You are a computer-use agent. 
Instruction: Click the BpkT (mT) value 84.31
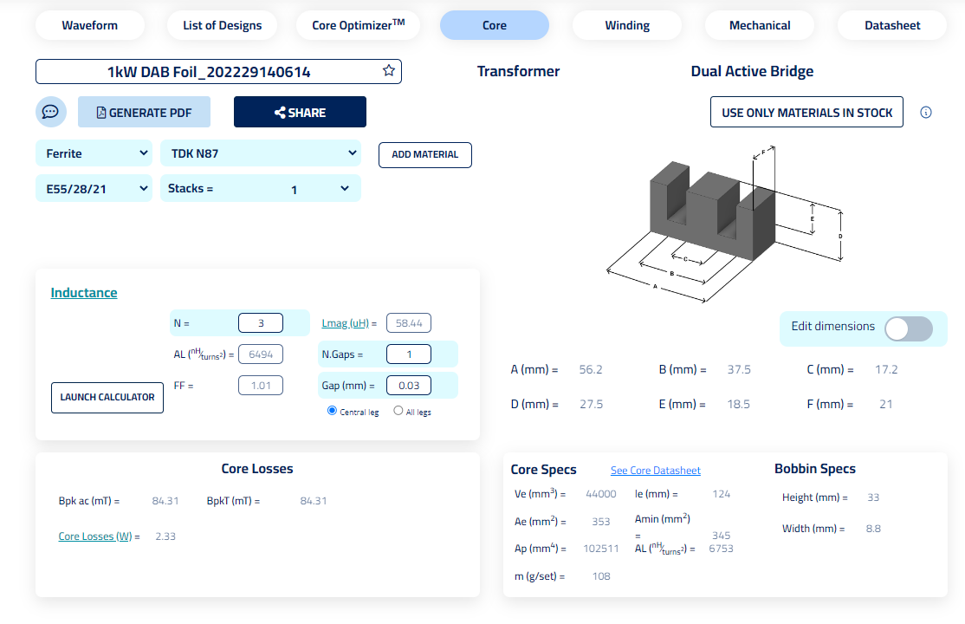click(314, 501)
